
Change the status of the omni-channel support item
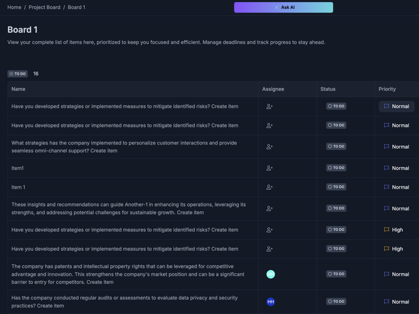coord(336,147)
